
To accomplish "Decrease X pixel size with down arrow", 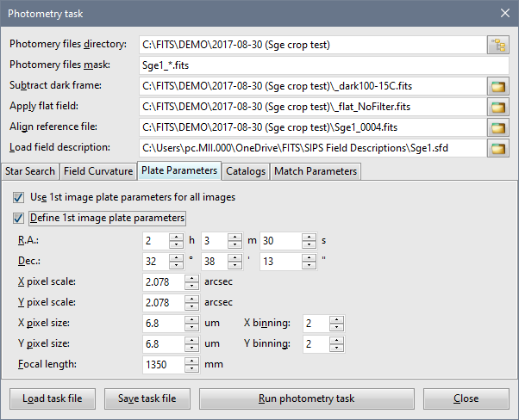I will click(x=191, y=327).
